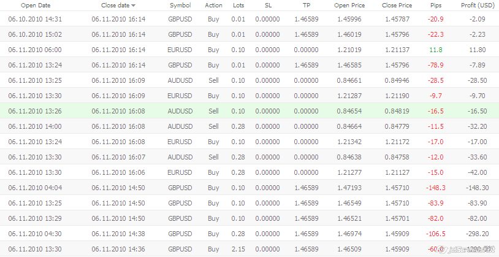
Task: Click the TP column header
Action: click(x=306, y=6)
